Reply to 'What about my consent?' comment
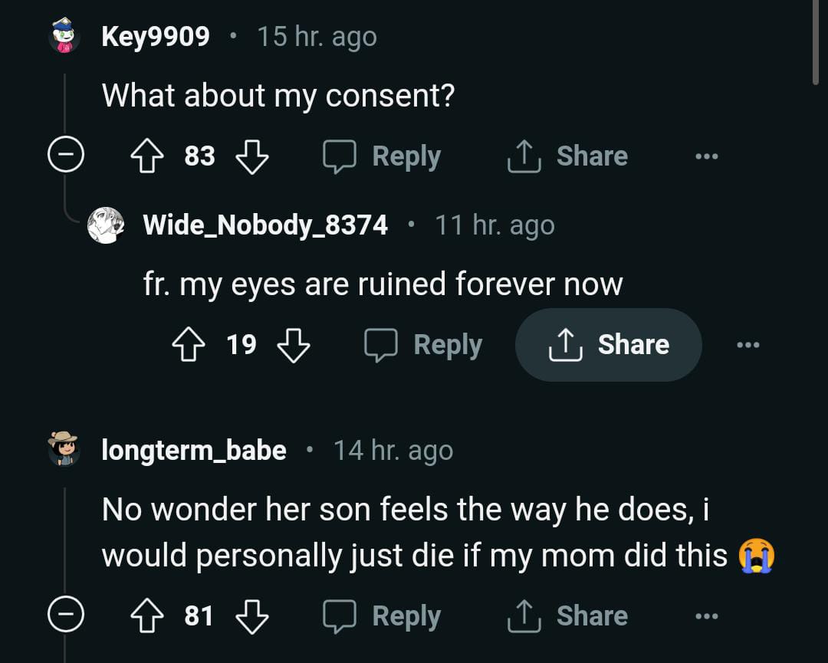Viewport: 828px width, 663px height. [x=382, y=156]
